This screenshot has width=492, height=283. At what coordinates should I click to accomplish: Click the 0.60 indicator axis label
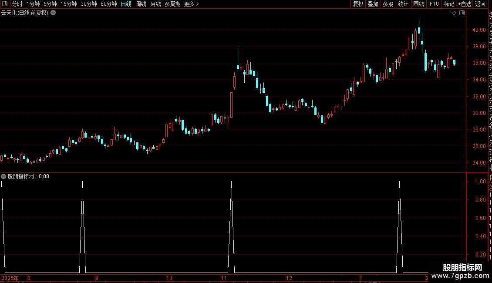481,218
